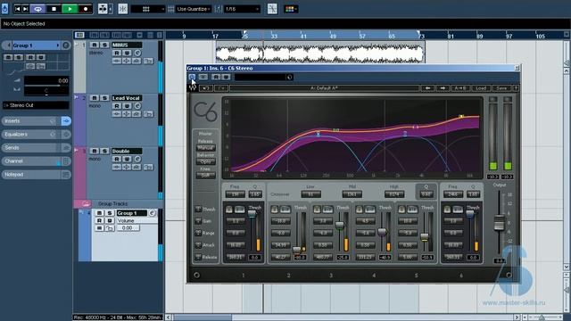Mute the Lead Vocal track
The image size is (571, 321).
click(95, 98)
